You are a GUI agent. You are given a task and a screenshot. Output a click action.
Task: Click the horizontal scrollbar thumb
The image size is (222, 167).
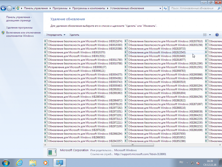(x=133, y=145)
